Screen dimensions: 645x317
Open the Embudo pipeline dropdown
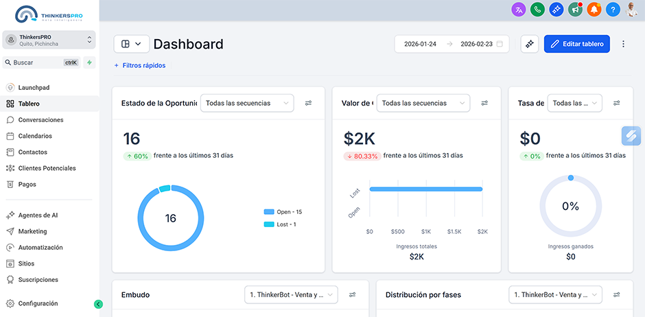291,295
